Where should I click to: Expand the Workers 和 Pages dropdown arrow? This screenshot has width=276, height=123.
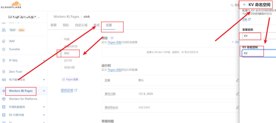[x=44, y=91]
